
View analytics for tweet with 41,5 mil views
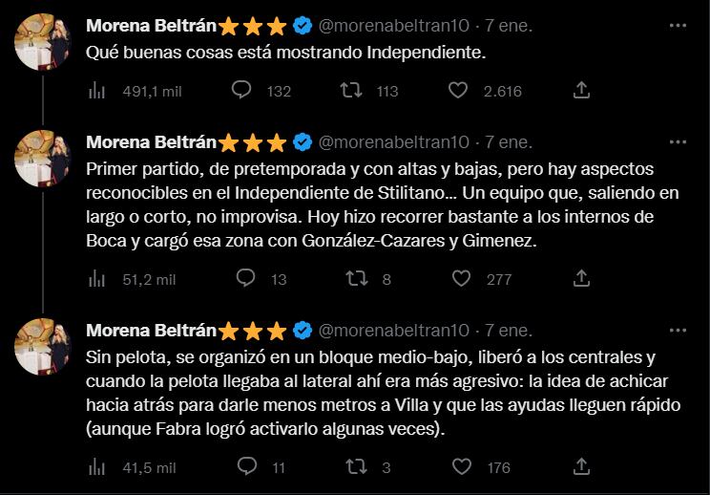point(96,467)
